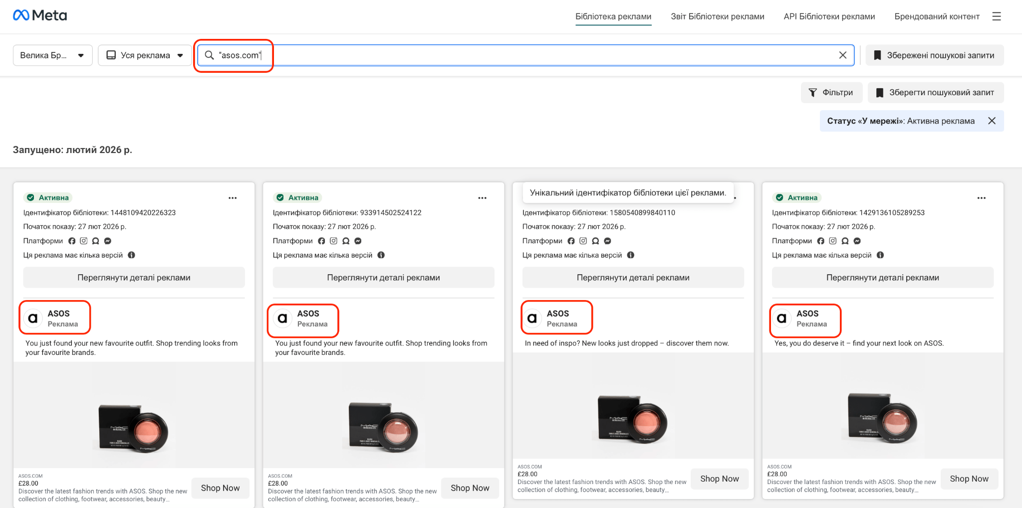The width and height of the screenshot is (1022, 508).
Task: Click «Зберегти пошуковий запит» button
Action: pyautogui.click(x=936, y=93)
